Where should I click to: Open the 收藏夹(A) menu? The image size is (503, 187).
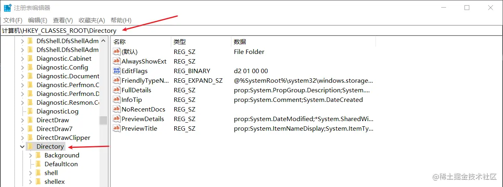(91, 20)
